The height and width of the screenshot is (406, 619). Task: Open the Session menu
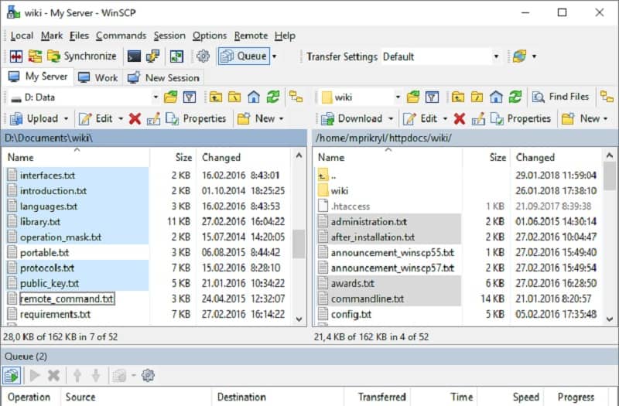point(169,36)
